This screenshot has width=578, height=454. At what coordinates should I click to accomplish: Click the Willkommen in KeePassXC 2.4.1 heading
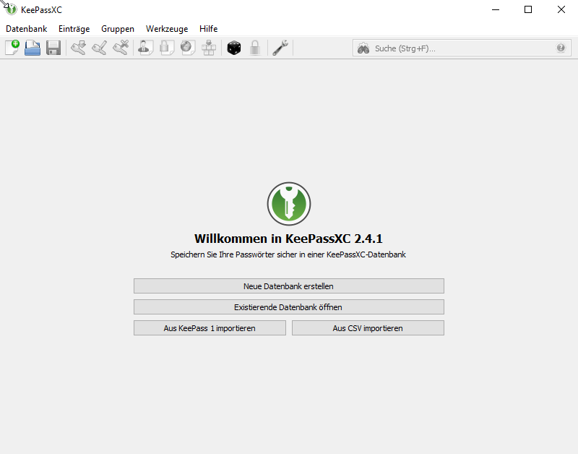pyautogui.click(x=288, y=239)
